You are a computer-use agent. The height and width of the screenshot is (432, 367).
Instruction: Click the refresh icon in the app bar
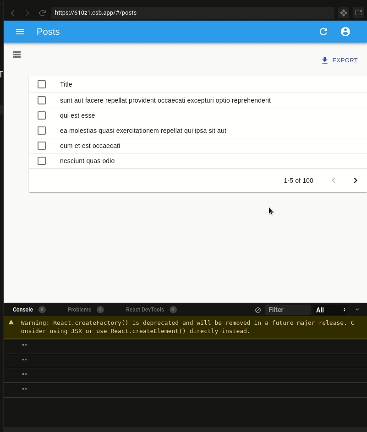(x=323, y=32)
